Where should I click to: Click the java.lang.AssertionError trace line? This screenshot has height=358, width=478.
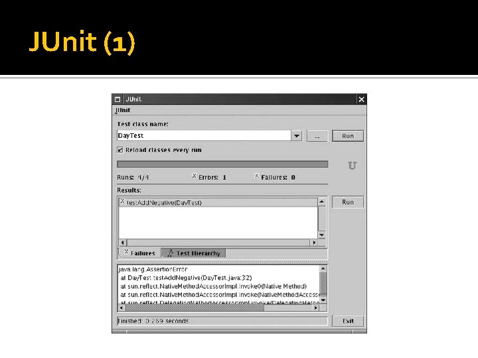[153, 269]
